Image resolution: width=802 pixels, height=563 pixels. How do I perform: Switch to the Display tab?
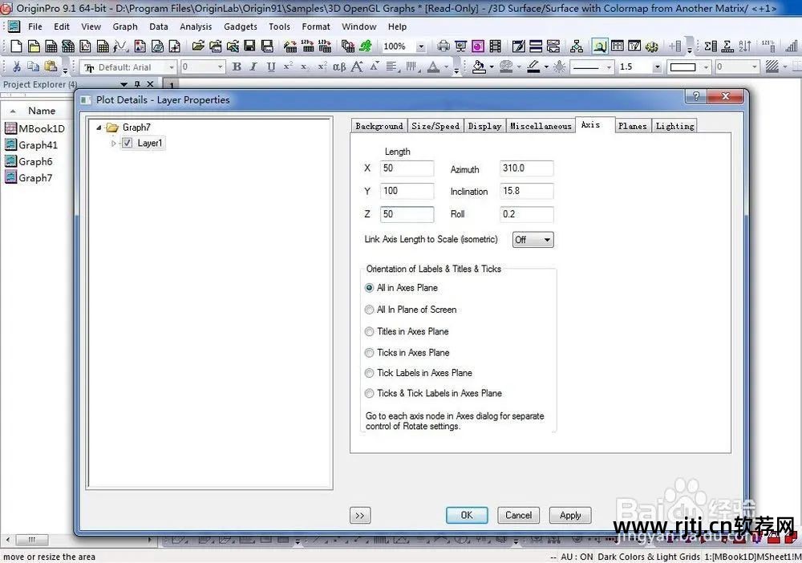pos(485,126)
